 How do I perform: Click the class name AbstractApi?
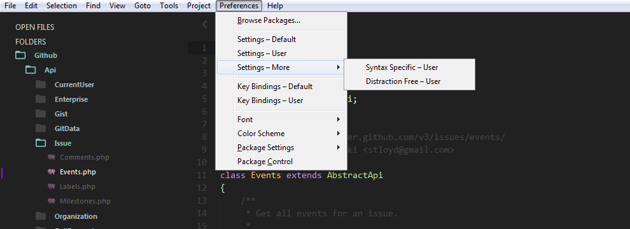[x=355, y=175]
